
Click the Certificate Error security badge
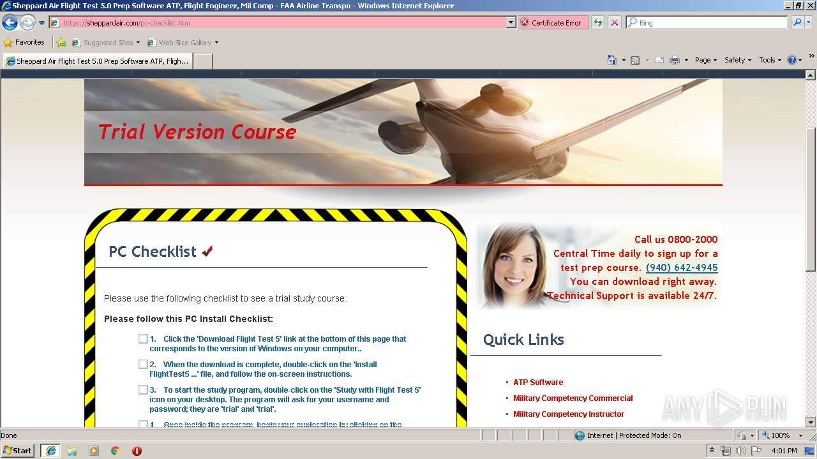point(553,22)
